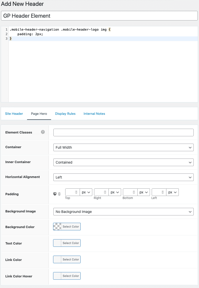Switch padding controls to mobile view
Screen dimensions: 199x288
[x=59, y=194]
